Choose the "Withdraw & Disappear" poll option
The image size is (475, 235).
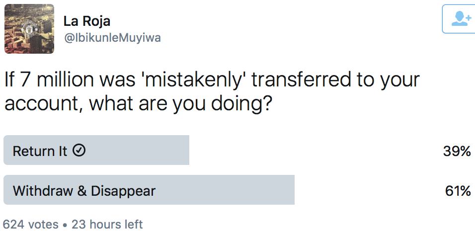coord(84,190)
